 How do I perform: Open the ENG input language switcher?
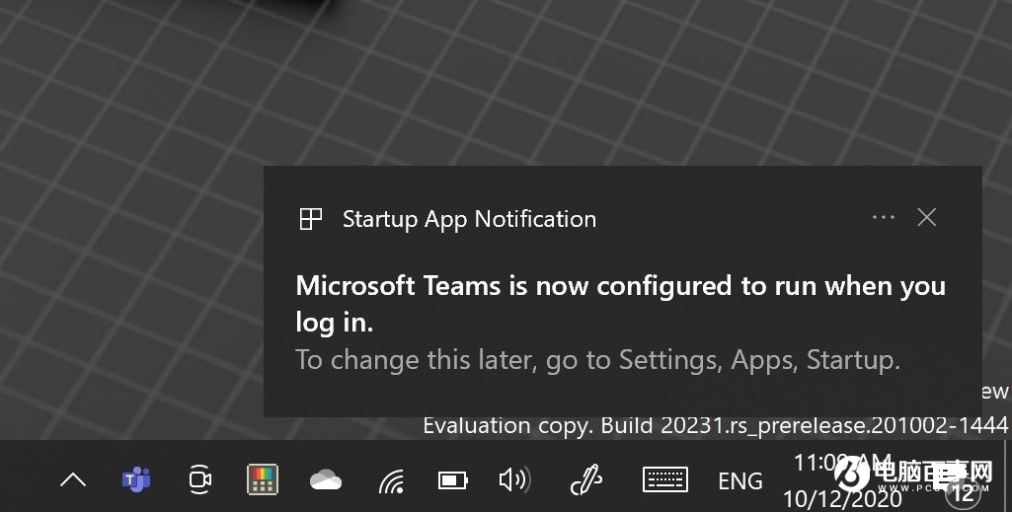click(740, 481)
